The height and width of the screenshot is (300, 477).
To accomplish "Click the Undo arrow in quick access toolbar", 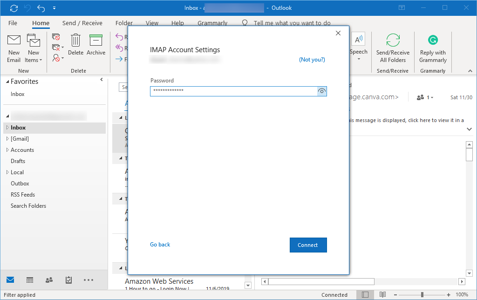I will point(41,8).
